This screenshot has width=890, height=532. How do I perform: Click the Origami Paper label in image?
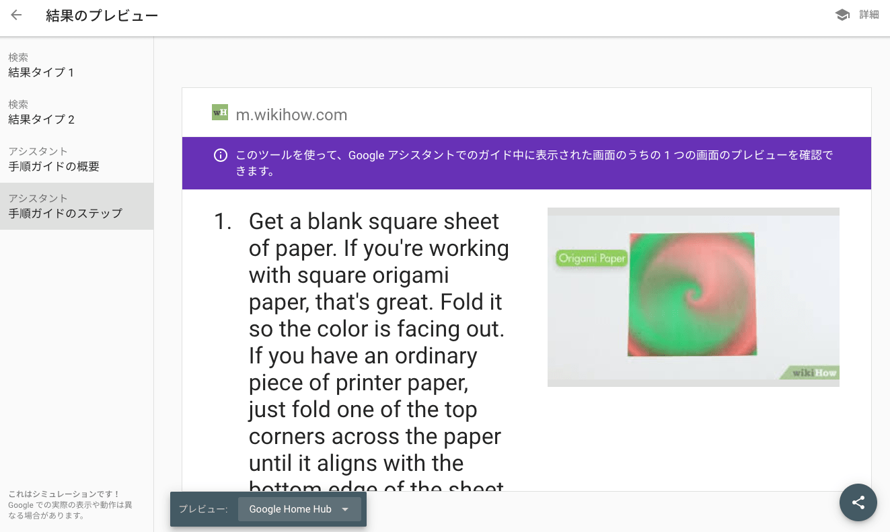pos(591,259)
